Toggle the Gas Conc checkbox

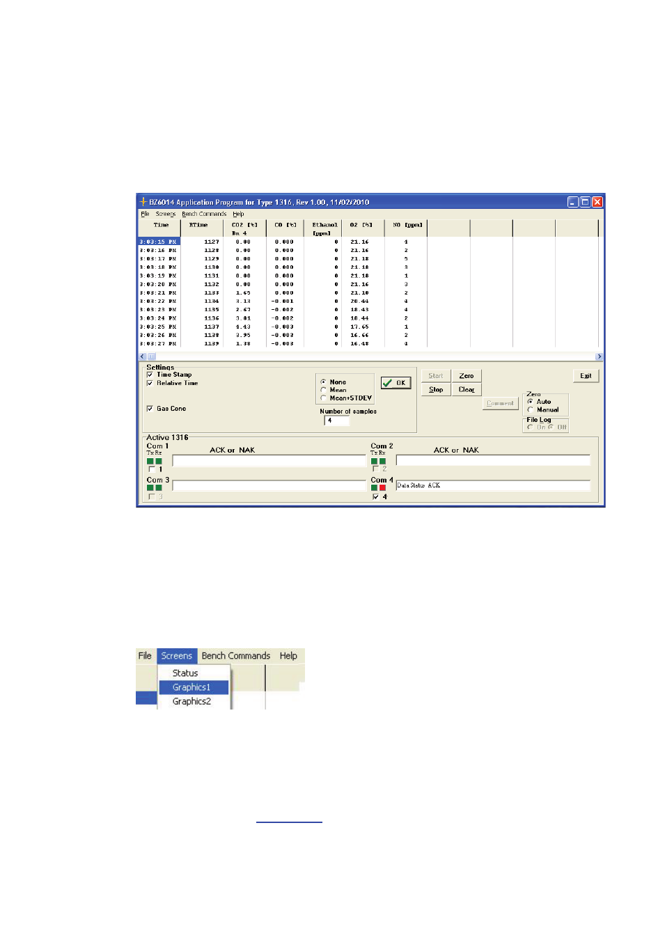[150, 409]
